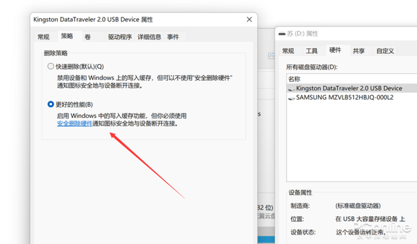The height and width of the screenshot is (244, 417).
Task: Open the 自定义 tab in D: properties
Action: tap(385, 51)
